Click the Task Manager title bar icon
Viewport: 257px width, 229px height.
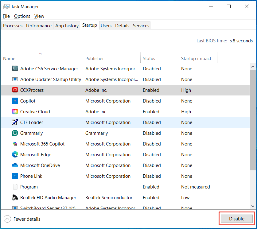[6, 7]
